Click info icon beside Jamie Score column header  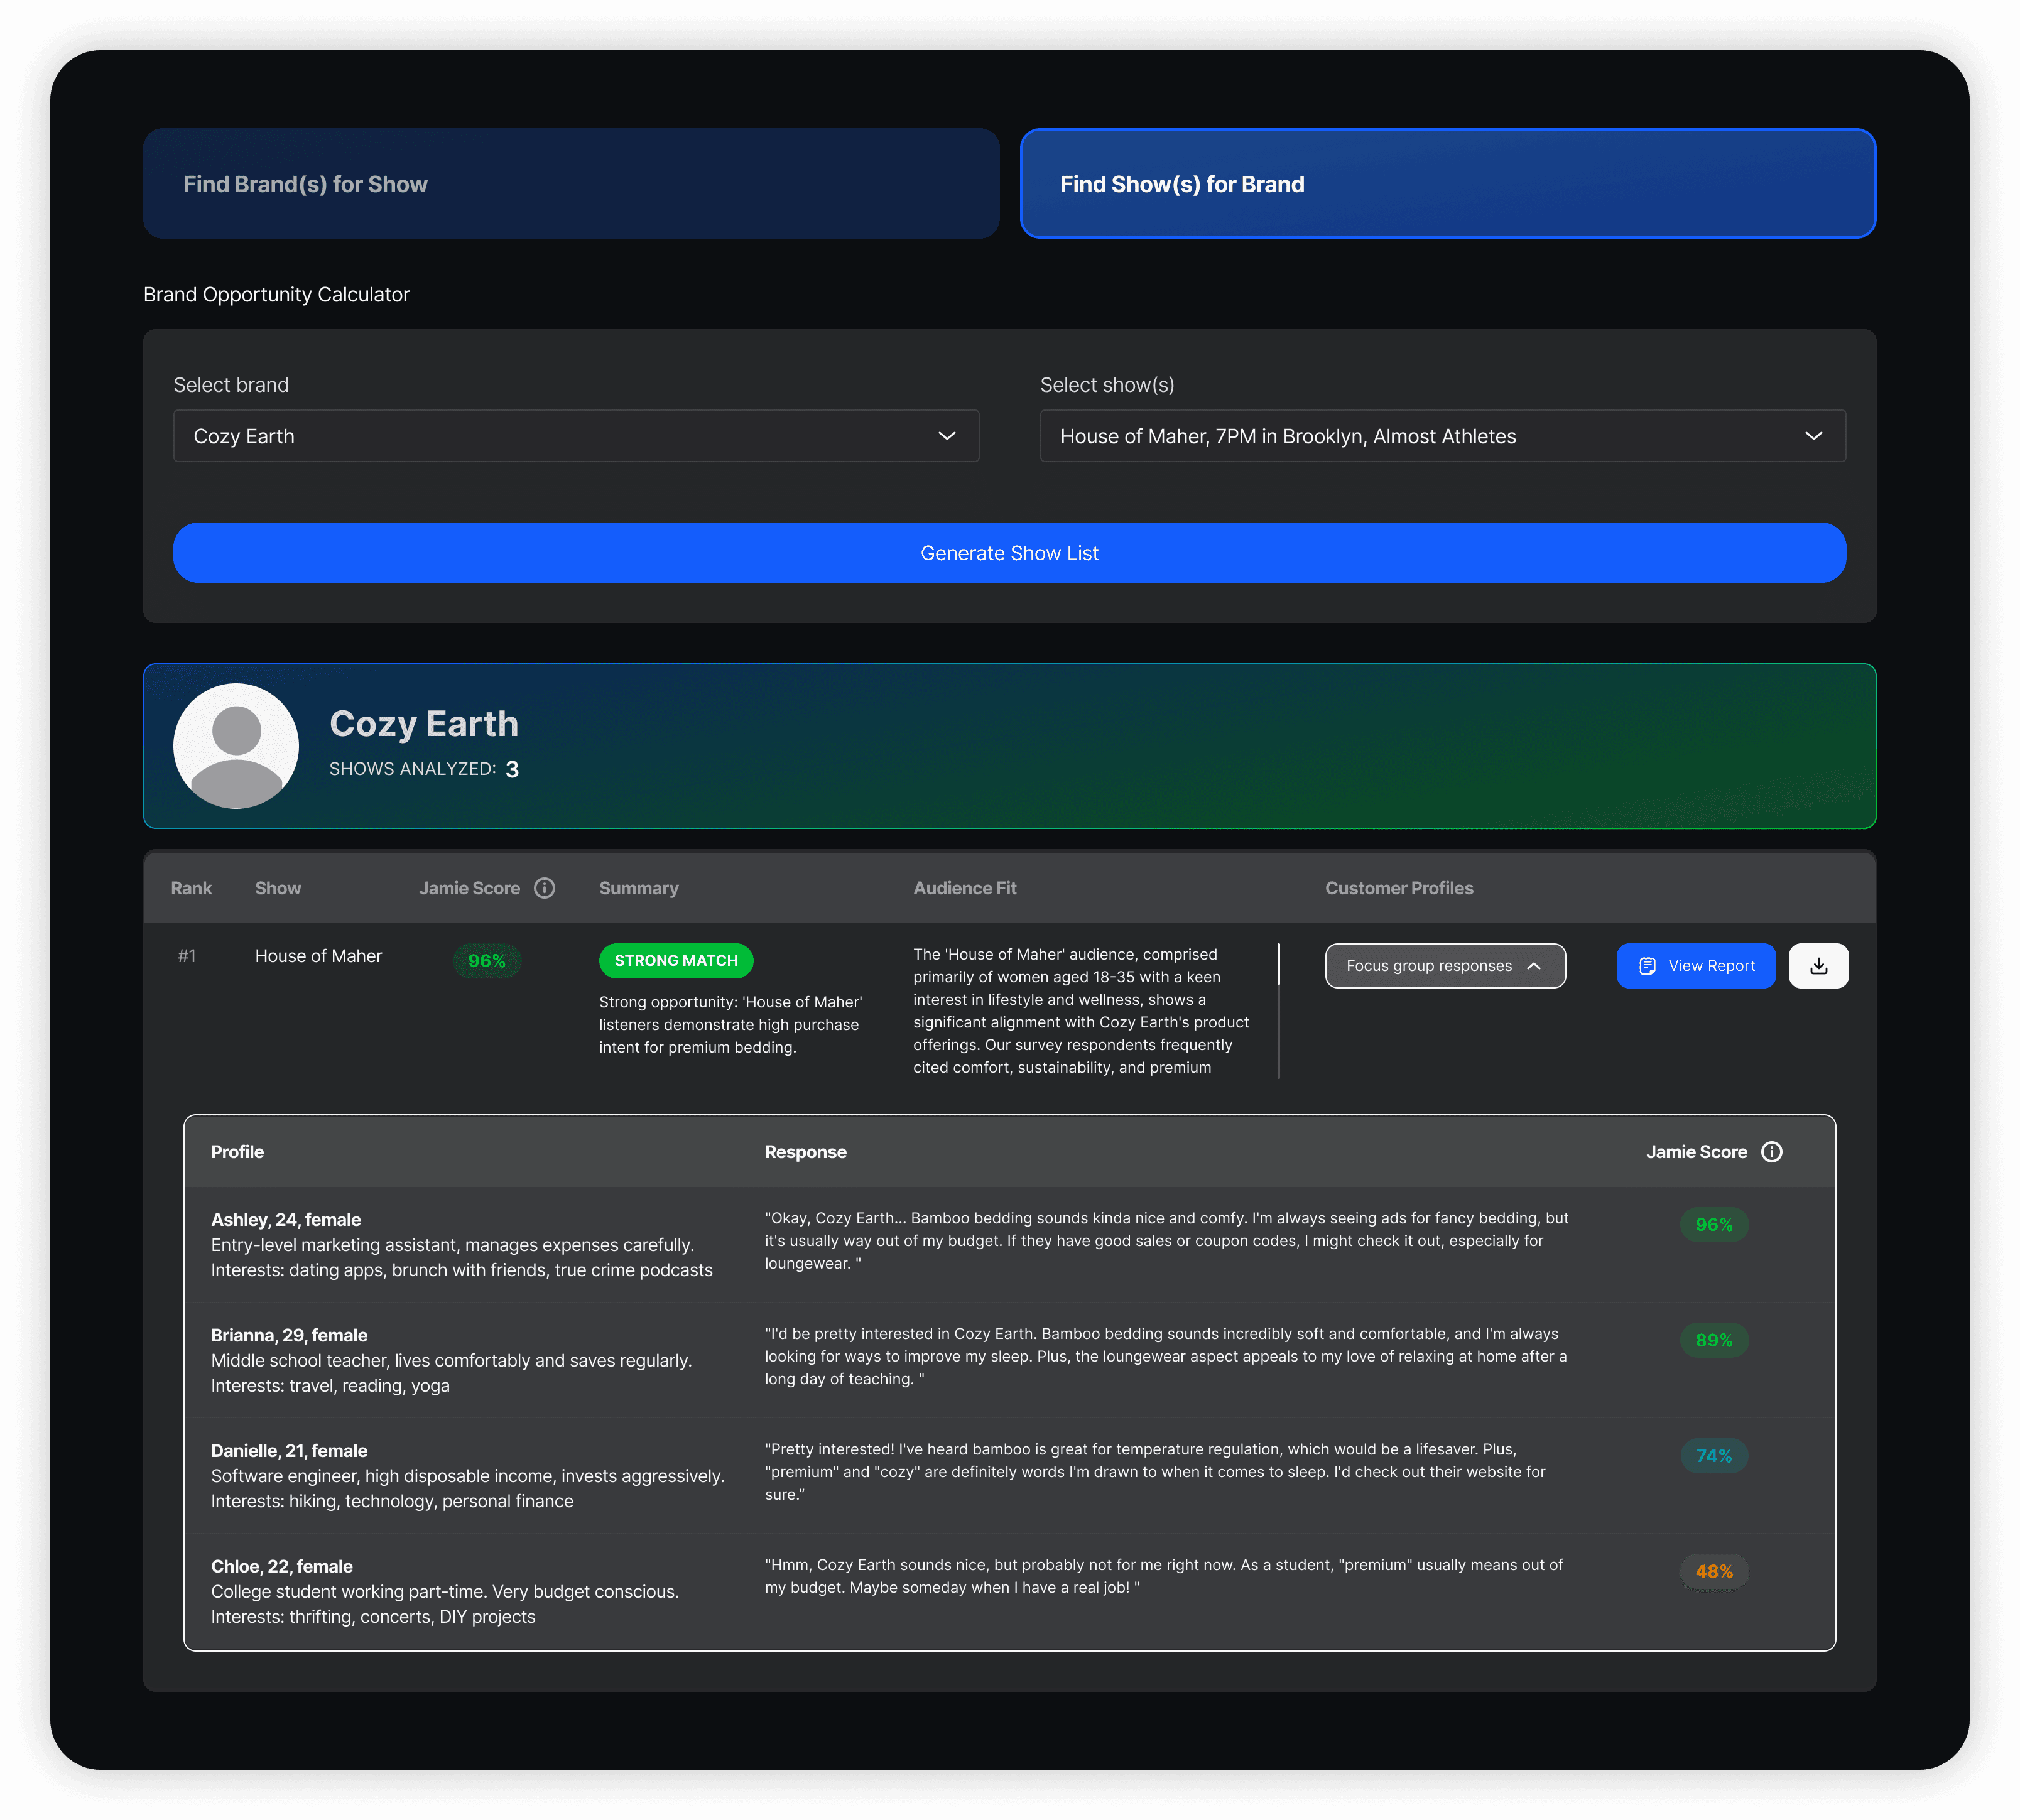click(x=544, y=888)
